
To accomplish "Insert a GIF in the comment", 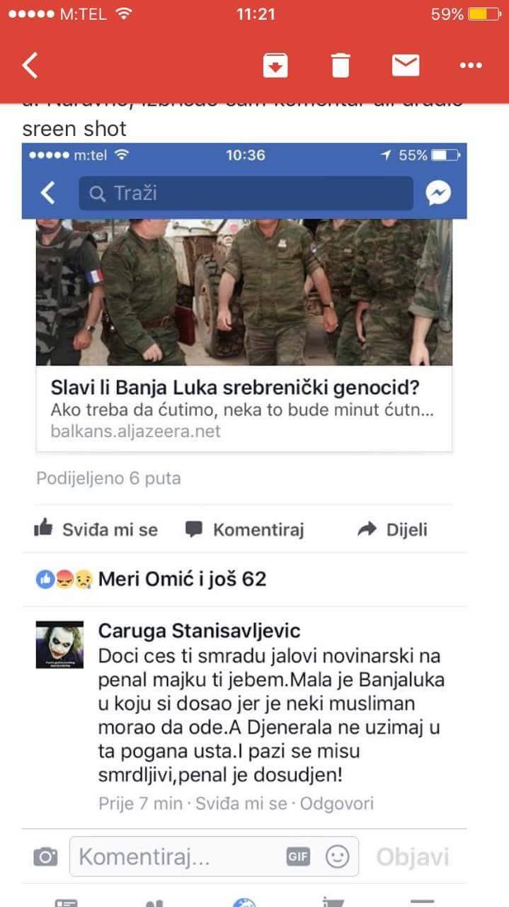I will tap(298, 857).
